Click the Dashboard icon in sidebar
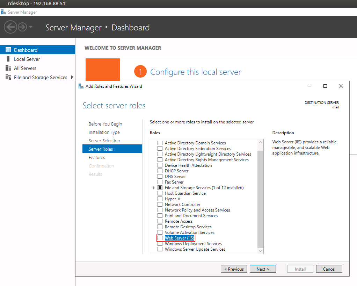357x286 pixels. (8, 50)
